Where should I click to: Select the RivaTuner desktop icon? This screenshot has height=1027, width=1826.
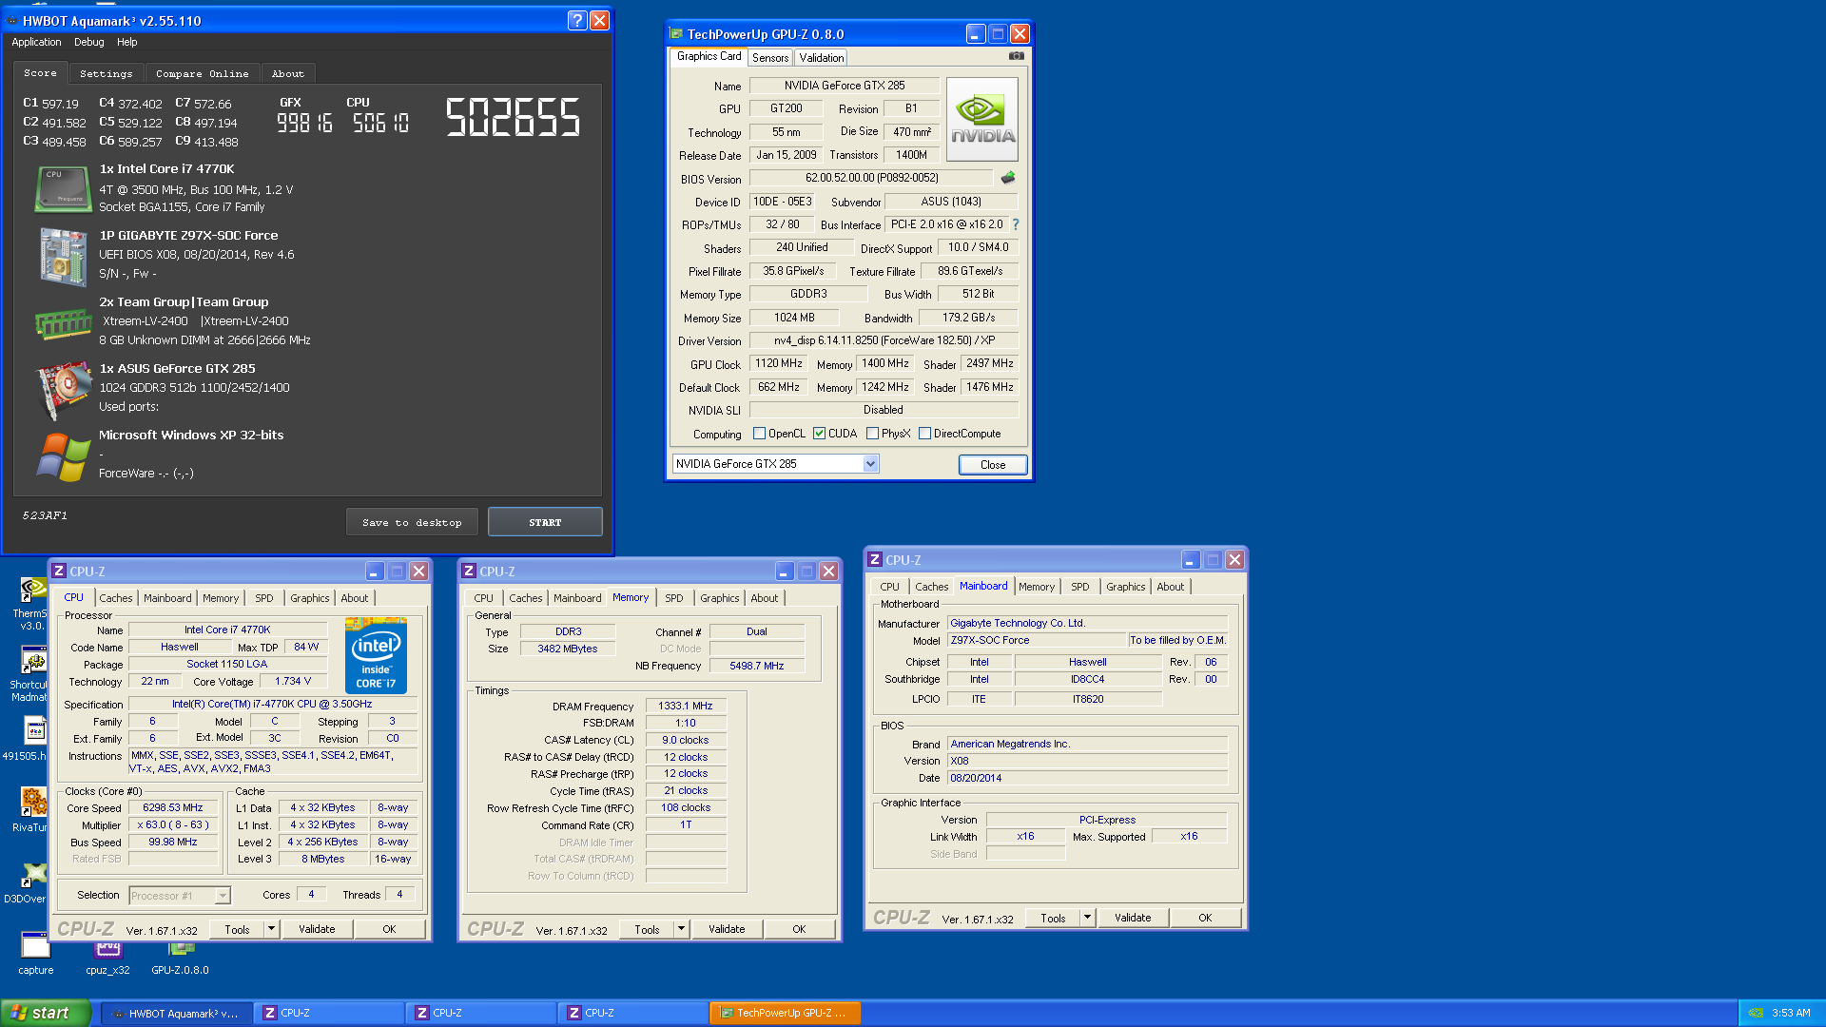click(30, 809)
